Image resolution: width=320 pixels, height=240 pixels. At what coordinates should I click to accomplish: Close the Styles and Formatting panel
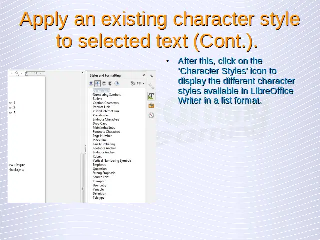[x=144, y=75]
